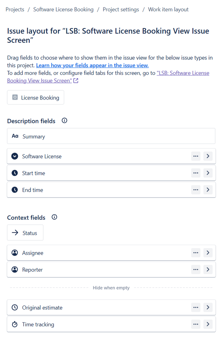Click info icon beside Description fields
The width and height of the screenshot is (223, 341).
coord(65,121)
